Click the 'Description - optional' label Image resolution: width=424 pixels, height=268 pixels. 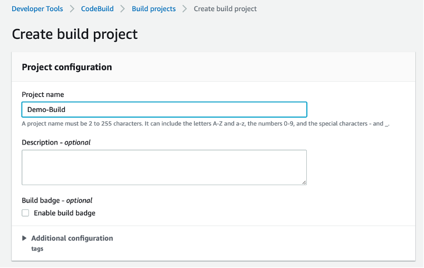[x=56, y=142]
